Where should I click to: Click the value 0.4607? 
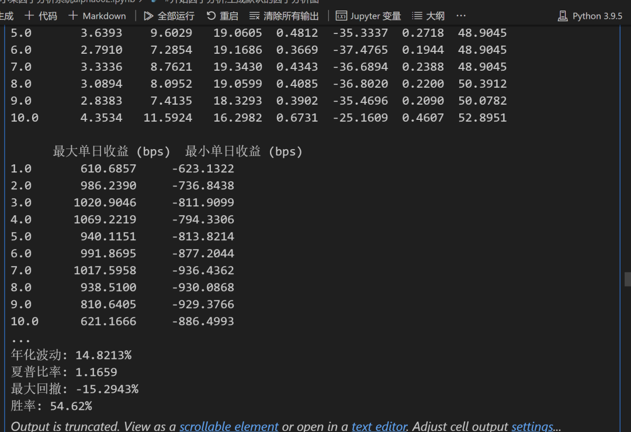[x=423, y=117]
